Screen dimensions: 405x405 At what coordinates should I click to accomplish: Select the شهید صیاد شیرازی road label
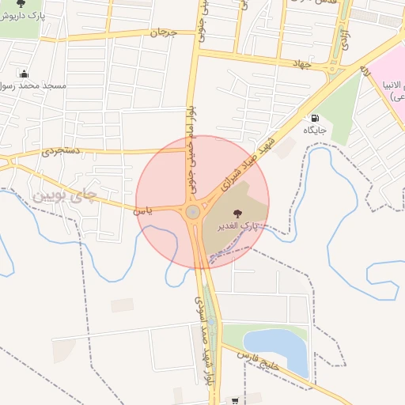[248, 165]
